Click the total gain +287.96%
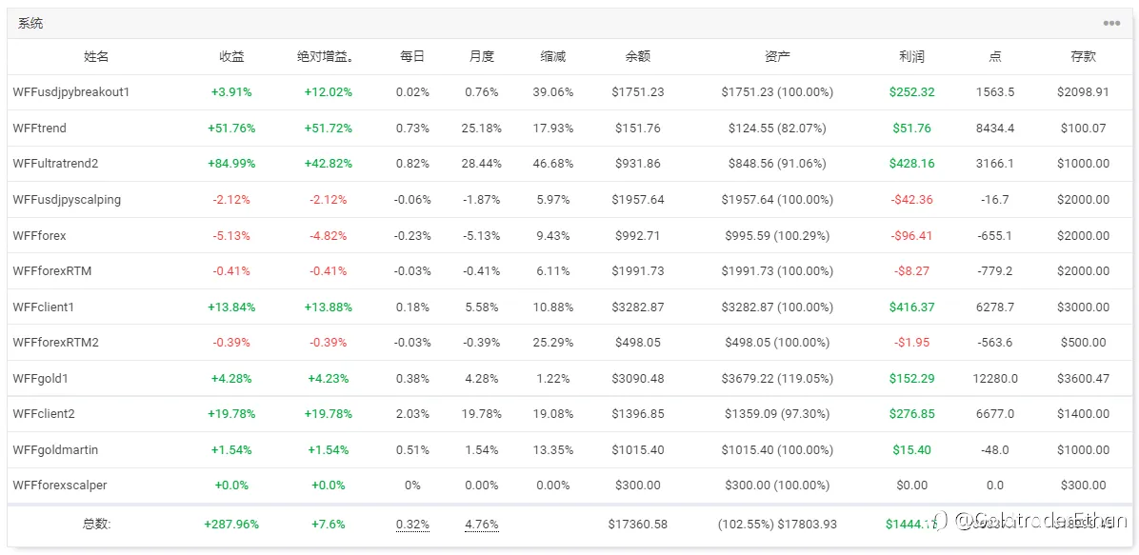 coord(231,524)
